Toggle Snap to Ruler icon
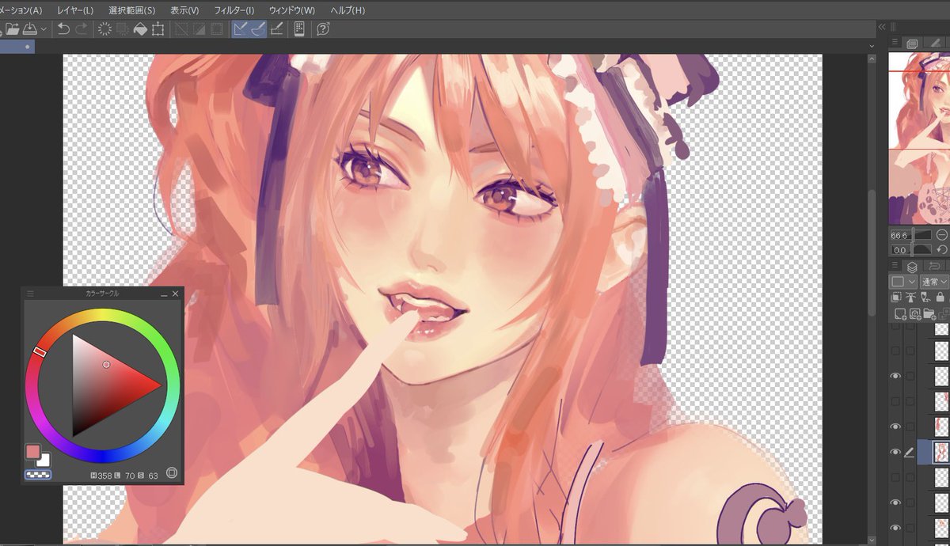The width and height of the screenshot is (950, 546). pos(241,29)
